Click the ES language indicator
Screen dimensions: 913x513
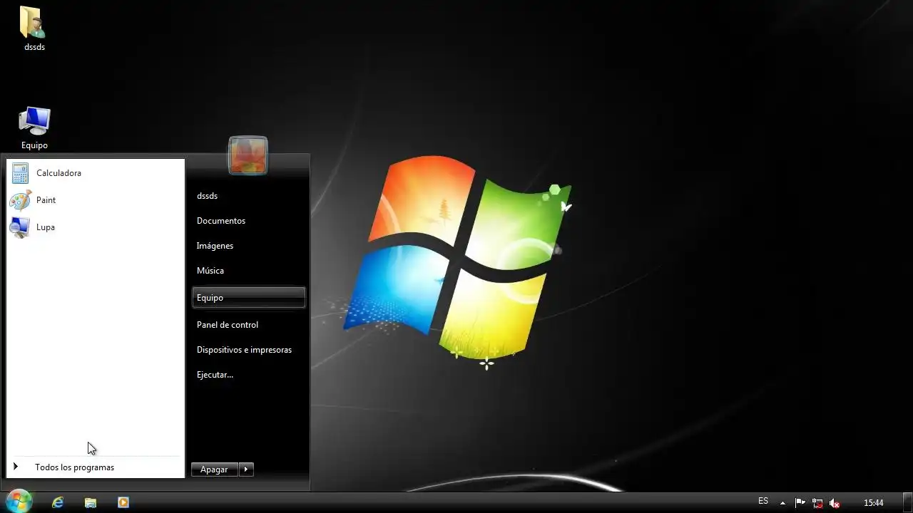[763, 502]
